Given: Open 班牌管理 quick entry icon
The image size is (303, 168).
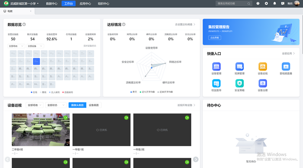Looking at the screenshot, I should [x=239, y=67].
